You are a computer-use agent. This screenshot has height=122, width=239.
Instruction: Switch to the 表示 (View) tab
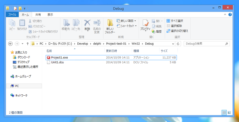click(50, 15)
